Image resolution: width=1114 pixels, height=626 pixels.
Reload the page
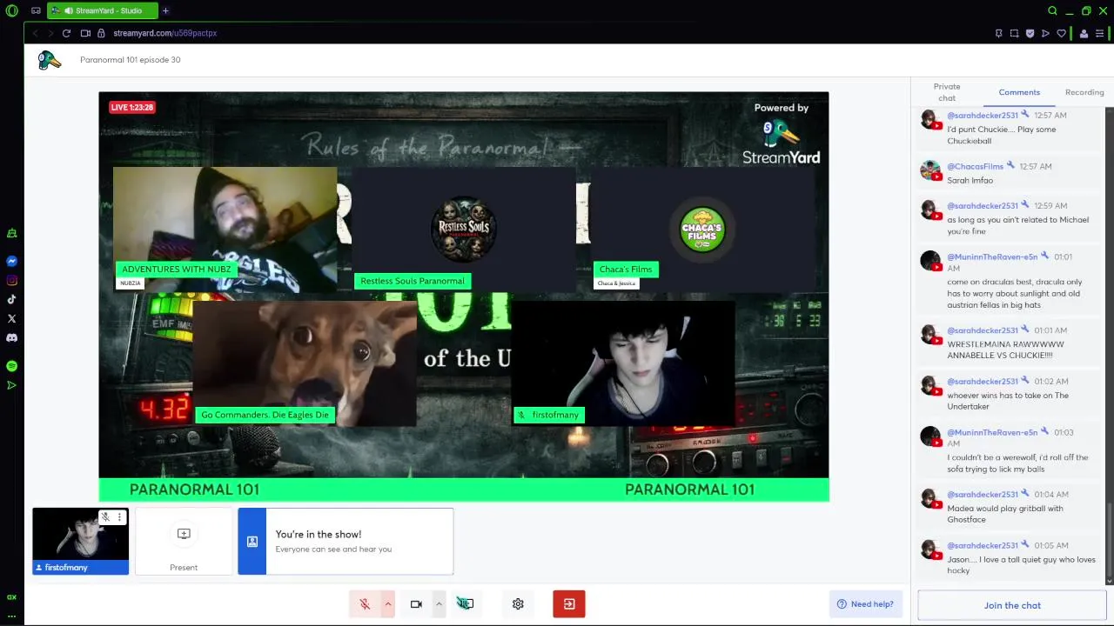[x=66, y=33]
